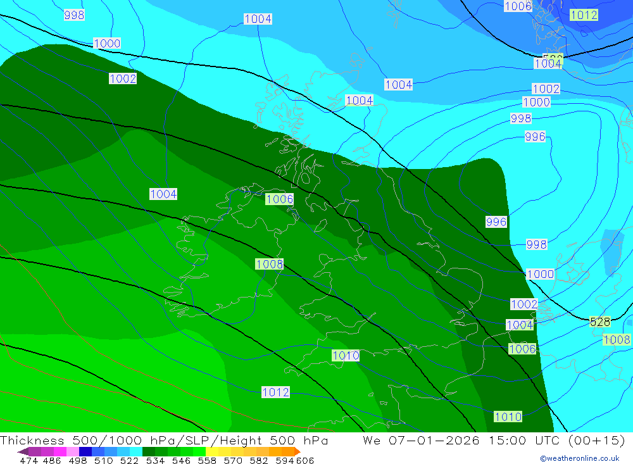This screenshot has height=464, width=633.
Task: Click the legend value 546
Action: [x=181, y=460]
